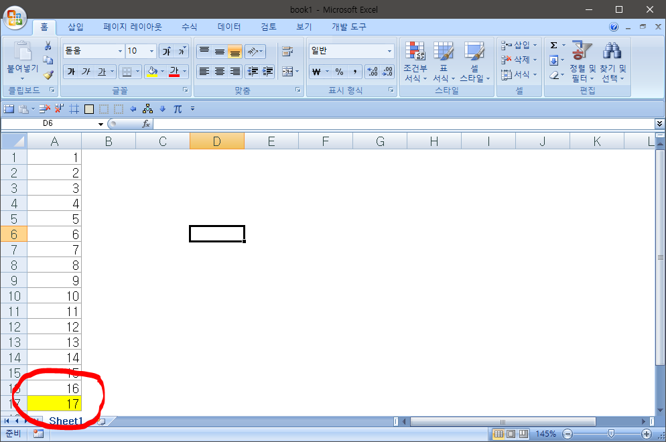Click the 찾기 및 선택 button

click(613, 62)
